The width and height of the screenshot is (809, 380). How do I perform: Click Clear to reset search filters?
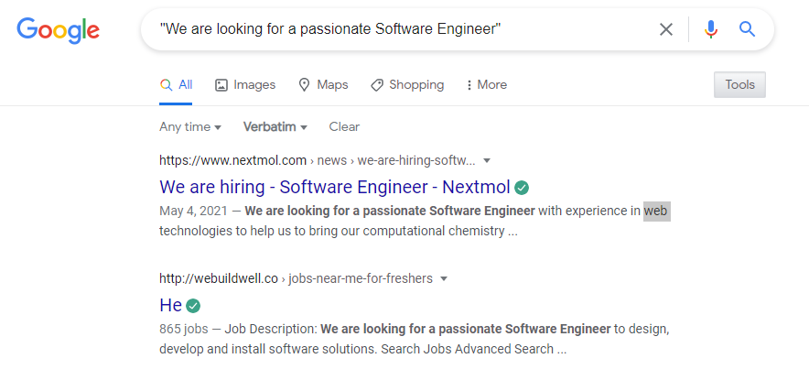click(344, 127)
